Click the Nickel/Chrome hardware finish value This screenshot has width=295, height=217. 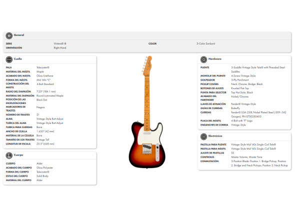point(239,96)
